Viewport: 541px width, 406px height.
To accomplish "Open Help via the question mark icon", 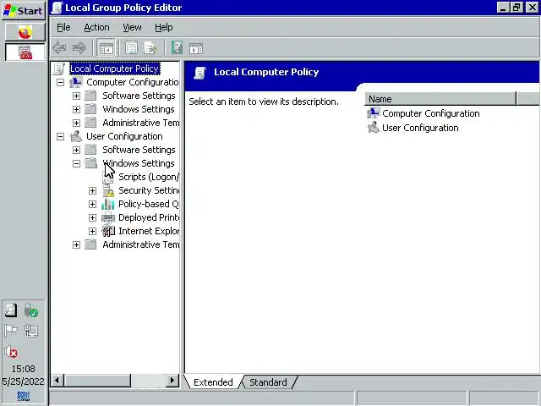I will point(177,47).
